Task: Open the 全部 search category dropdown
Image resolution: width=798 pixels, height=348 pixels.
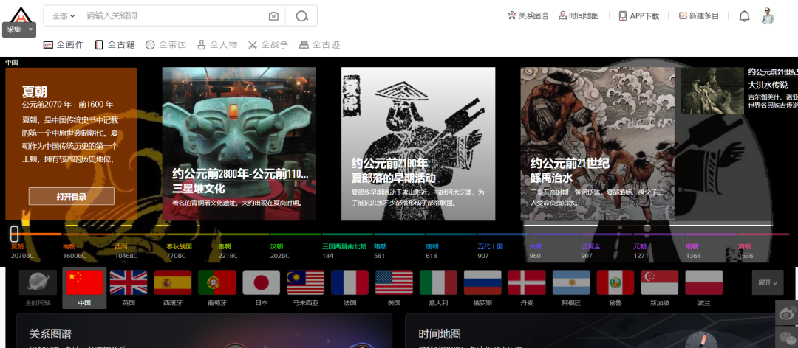Action: [64, 16]
